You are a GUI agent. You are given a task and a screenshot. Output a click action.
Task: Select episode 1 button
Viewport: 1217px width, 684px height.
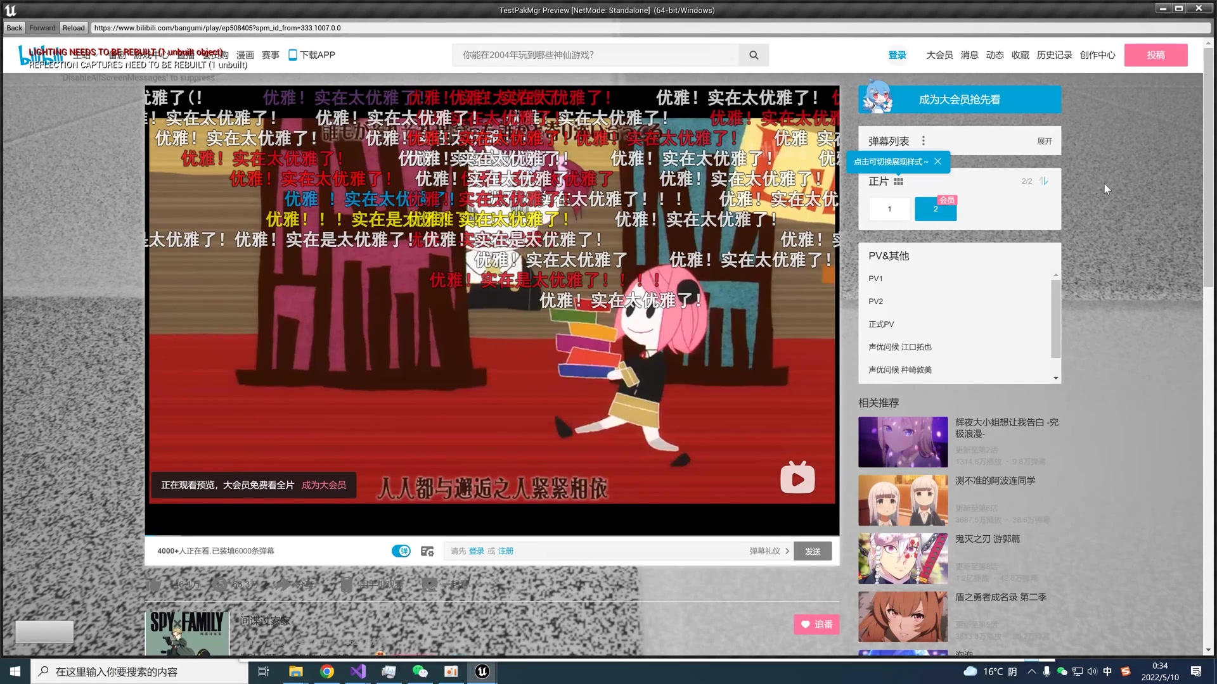click(889, 209)
